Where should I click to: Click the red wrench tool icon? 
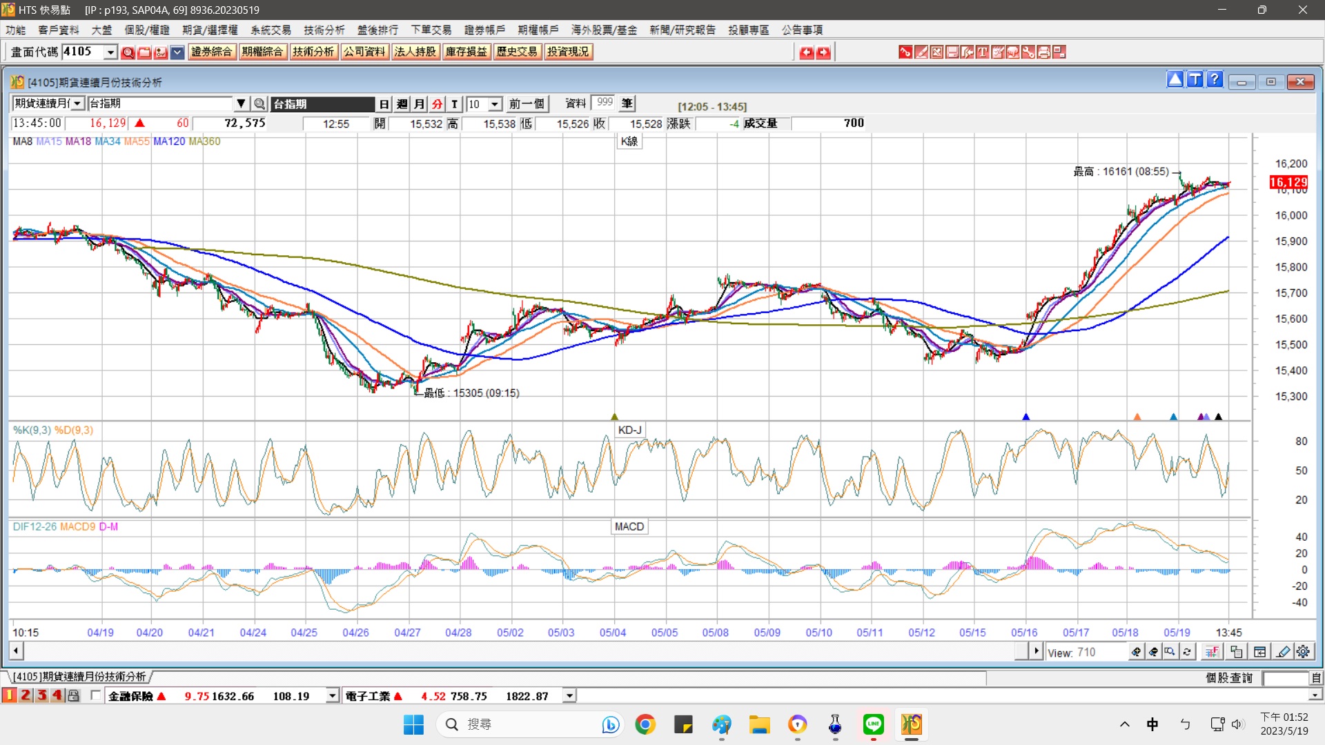(1028, 52)
